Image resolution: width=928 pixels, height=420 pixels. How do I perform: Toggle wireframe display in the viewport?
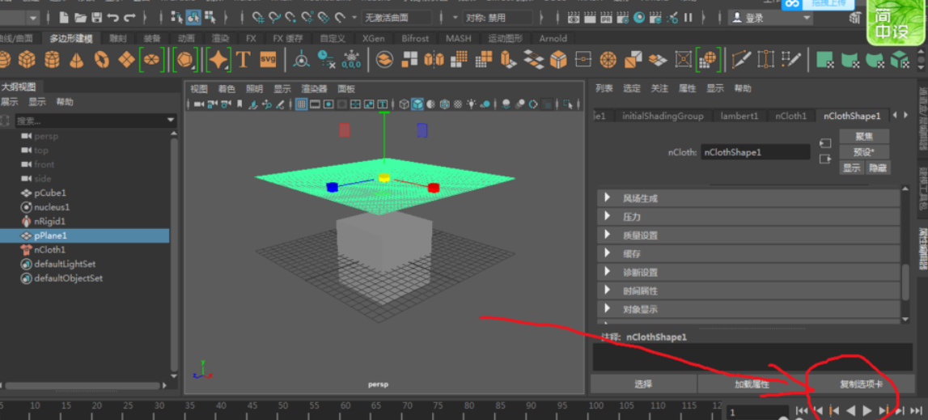(404, 104)
